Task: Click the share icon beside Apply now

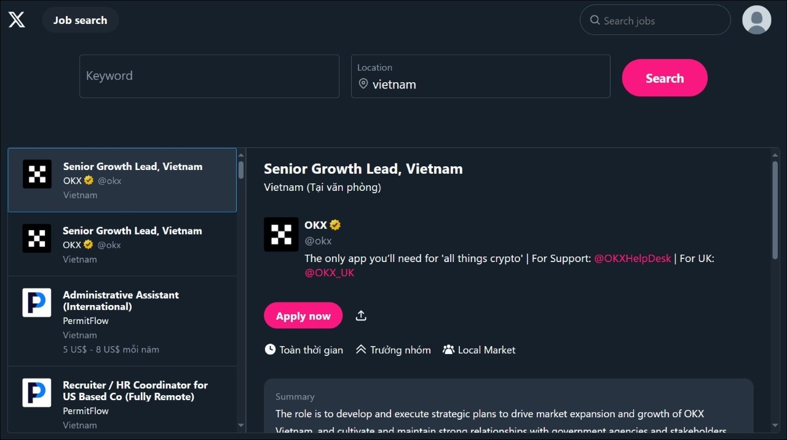Action: (x=361, y=315)
